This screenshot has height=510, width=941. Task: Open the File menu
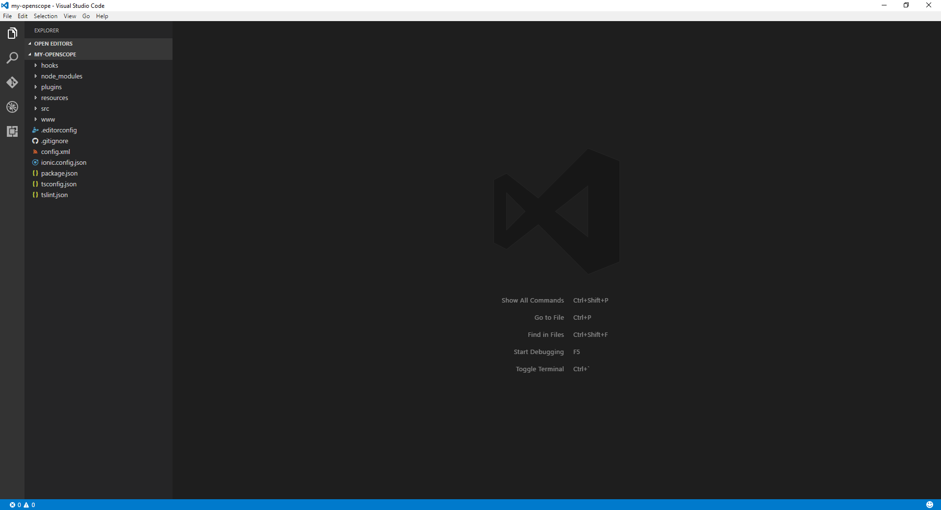tap(7, 16)
